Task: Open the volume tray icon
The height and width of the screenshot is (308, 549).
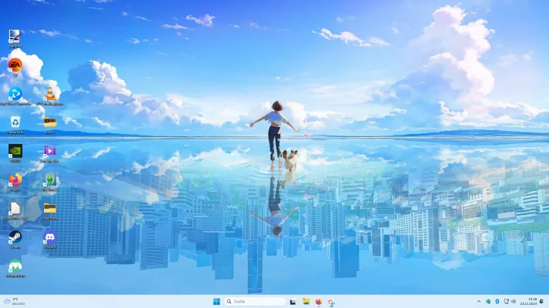Action: click(514, 301)
